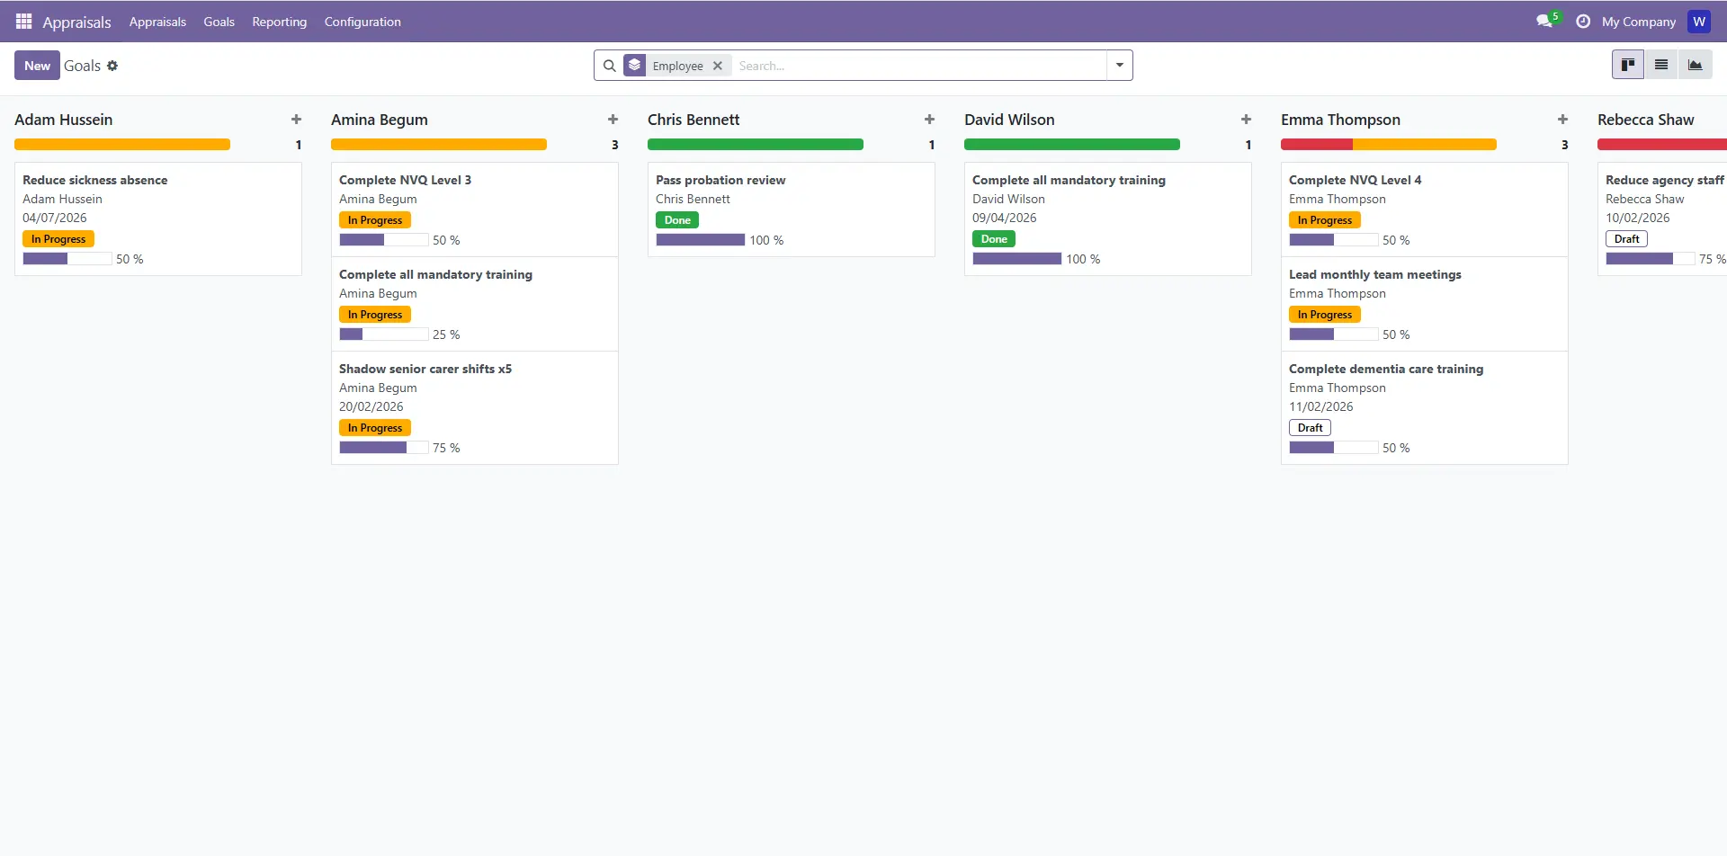Viewport: 1727px width, 856px height.
Task: Open the Goals settings gear
Action: click(112, 66)
